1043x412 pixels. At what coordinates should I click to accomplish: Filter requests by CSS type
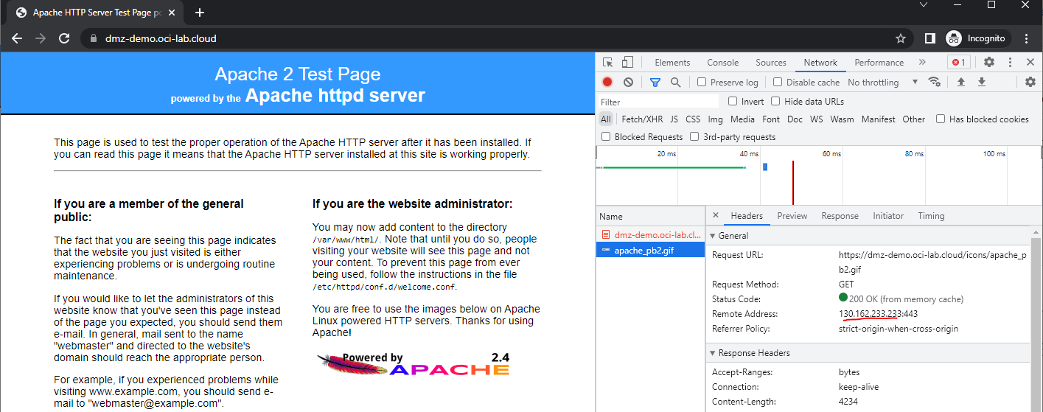click(x=693, y=119)
